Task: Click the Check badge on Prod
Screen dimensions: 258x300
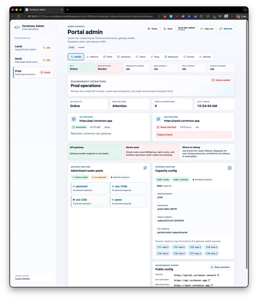Action: (x=45, y=72)
